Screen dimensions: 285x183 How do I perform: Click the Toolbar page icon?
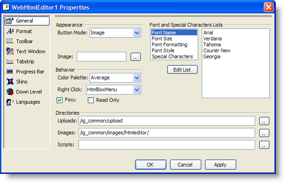pos(10,41)
